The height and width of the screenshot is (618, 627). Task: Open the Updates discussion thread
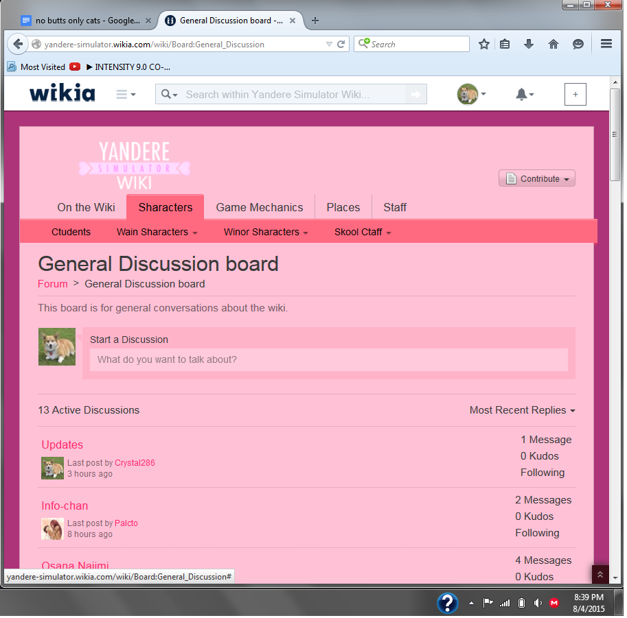click(62, 444)
